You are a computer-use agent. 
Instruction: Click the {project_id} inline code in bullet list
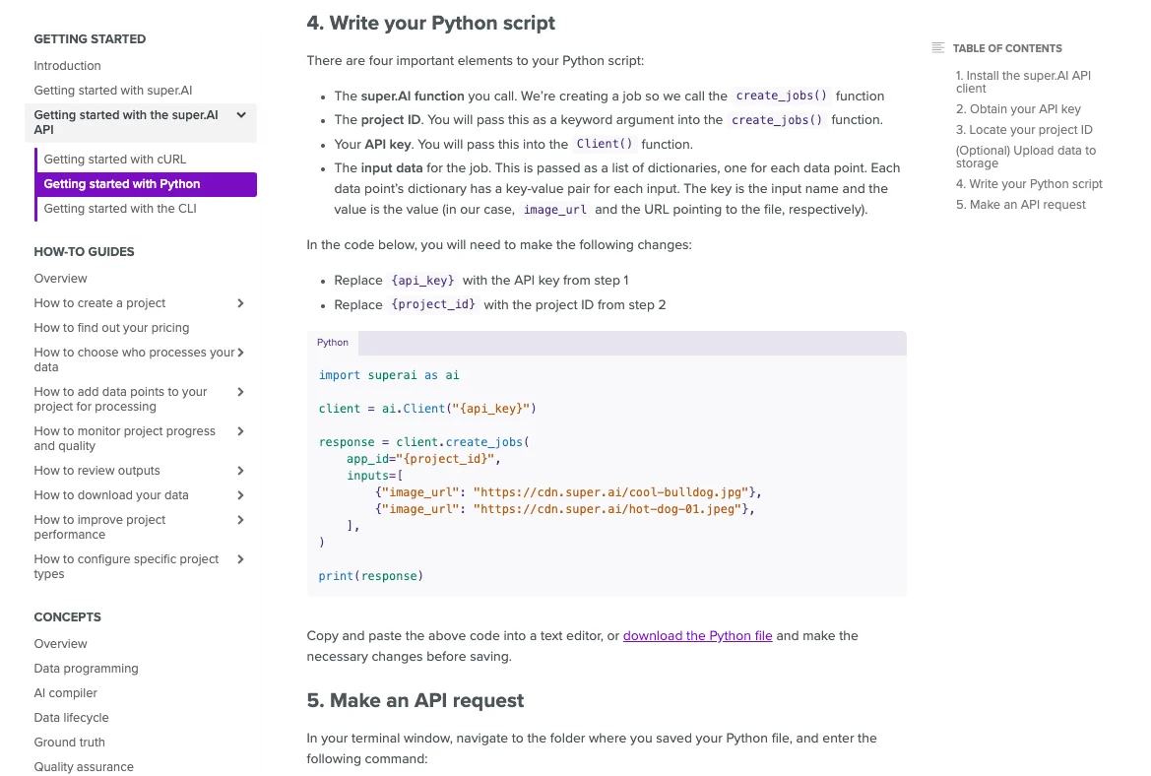[x=433, y=304]
